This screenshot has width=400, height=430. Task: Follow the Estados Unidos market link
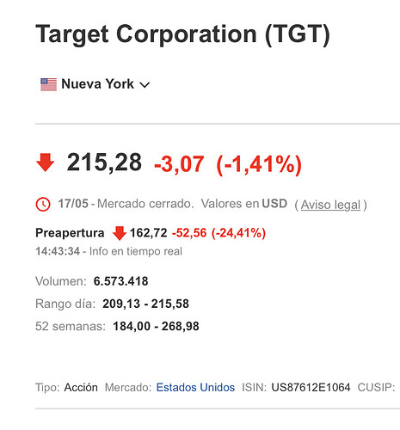[x=195, y=387]
